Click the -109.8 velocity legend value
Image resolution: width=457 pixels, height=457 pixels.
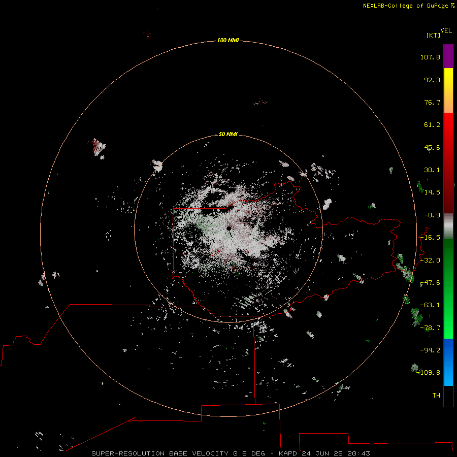(x=429, y=373)
